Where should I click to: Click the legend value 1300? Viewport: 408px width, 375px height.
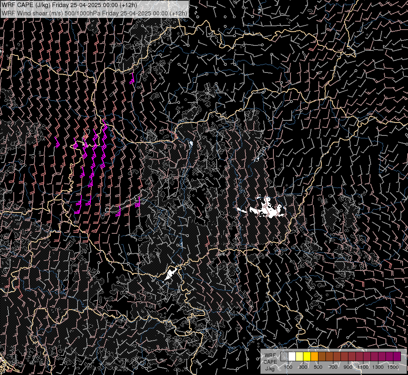[x=378, y=367]
